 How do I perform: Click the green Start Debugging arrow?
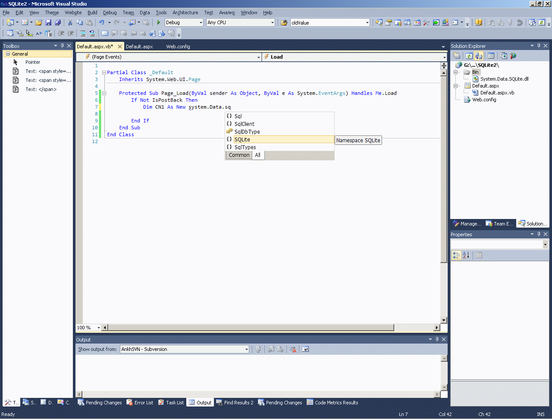click(159, 22)
